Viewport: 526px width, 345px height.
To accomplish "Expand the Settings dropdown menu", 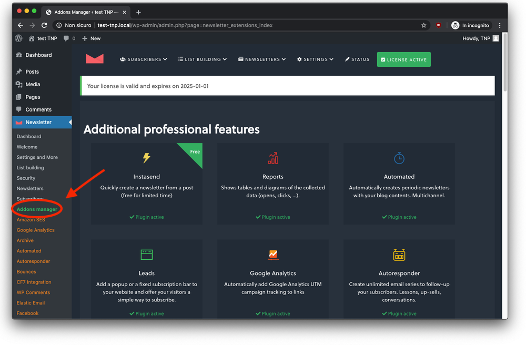I will (x=315, y=59).
